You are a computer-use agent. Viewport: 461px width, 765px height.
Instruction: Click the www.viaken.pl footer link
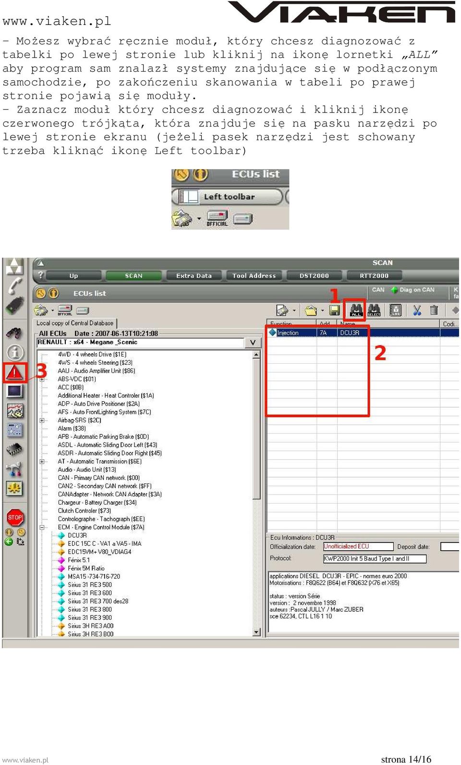(25, 760)
